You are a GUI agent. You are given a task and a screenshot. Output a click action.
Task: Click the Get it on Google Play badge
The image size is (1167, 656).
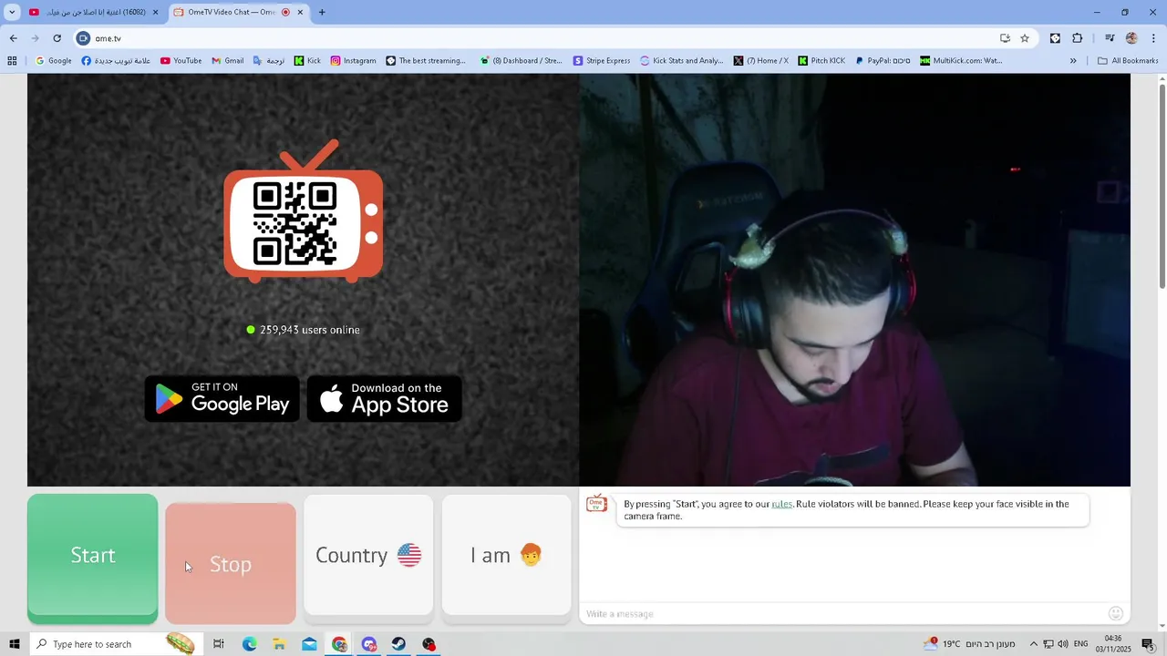[222, 398]
